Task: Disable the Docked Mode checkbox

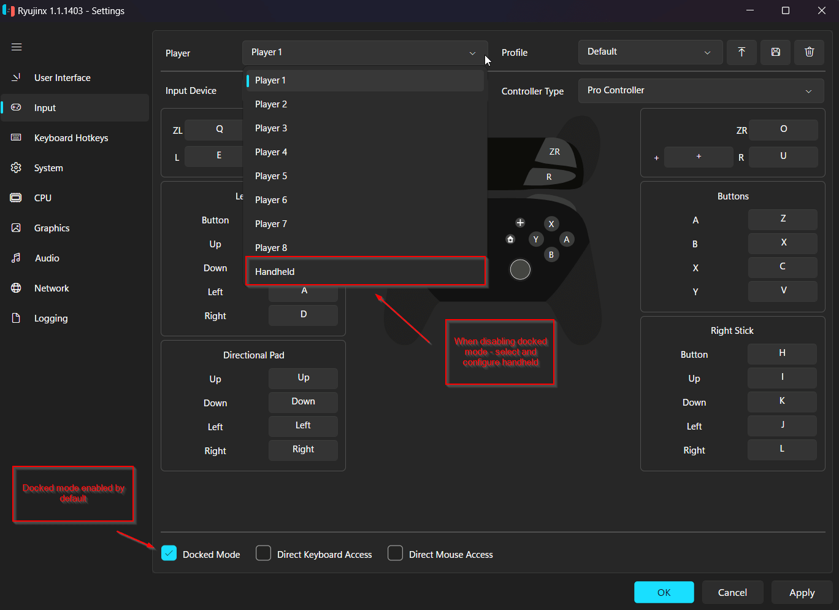Action: 169,554
